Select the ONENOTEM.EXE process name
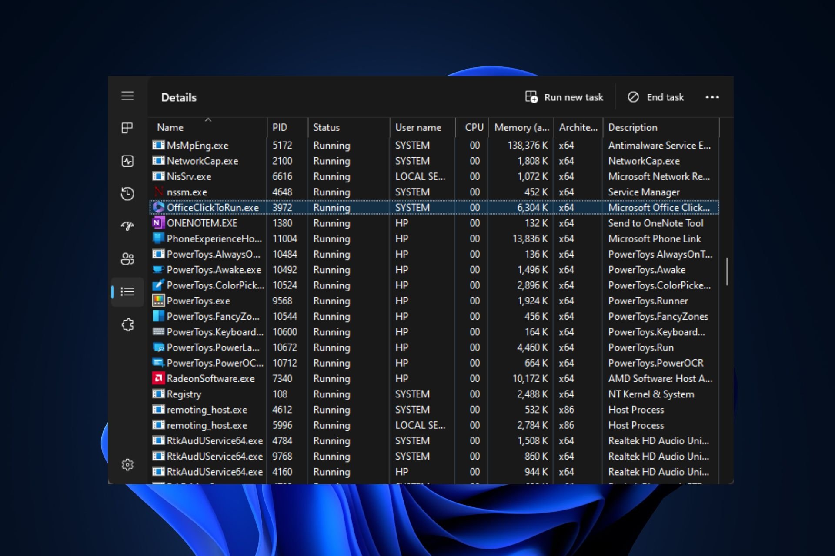 point(202,223)
